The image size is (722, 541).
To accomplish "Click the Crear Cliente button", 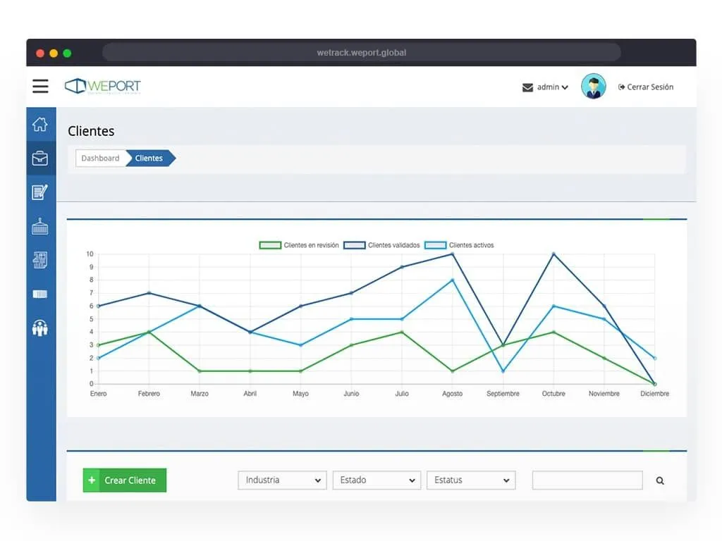I will 124,480.
